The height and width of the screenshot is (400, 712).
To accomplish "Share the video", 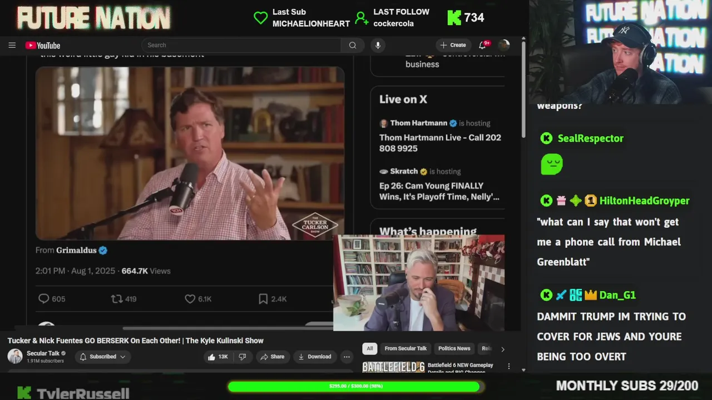I will click(272, 357).
